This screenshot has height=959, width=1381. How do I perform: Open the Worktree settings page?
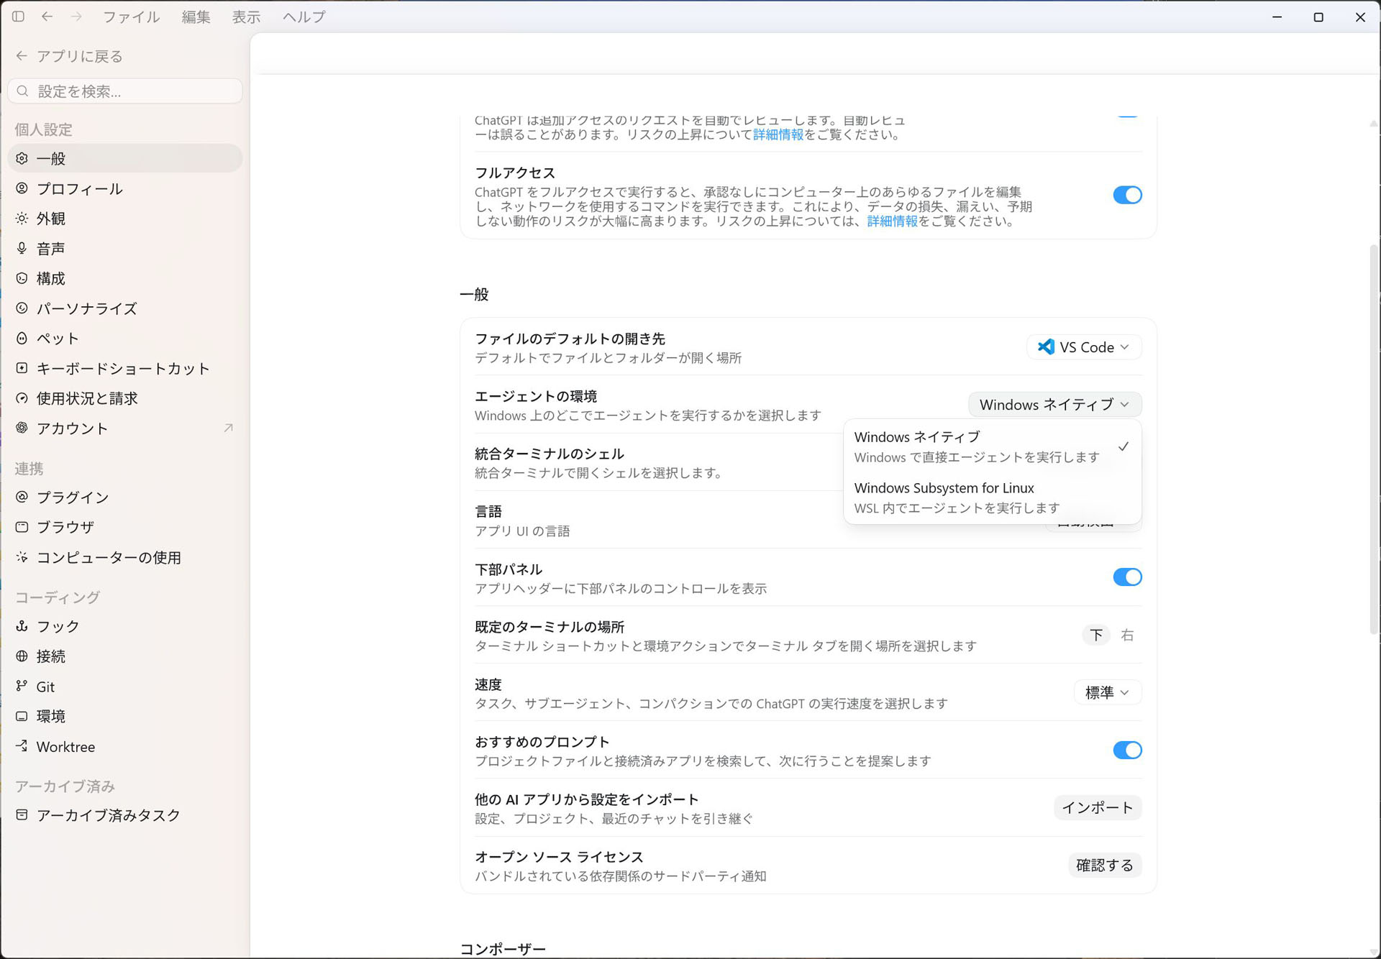(x=125, y=746)
